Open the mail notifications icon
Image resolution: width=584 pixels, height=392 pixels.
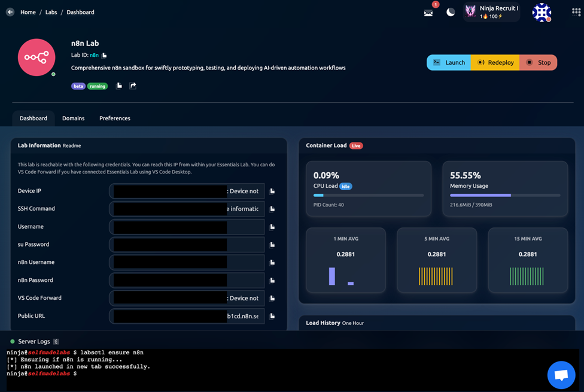coord(428,13)
